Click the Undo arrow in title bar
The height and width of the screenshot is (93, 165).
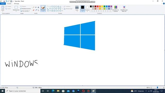pos(6,1)
